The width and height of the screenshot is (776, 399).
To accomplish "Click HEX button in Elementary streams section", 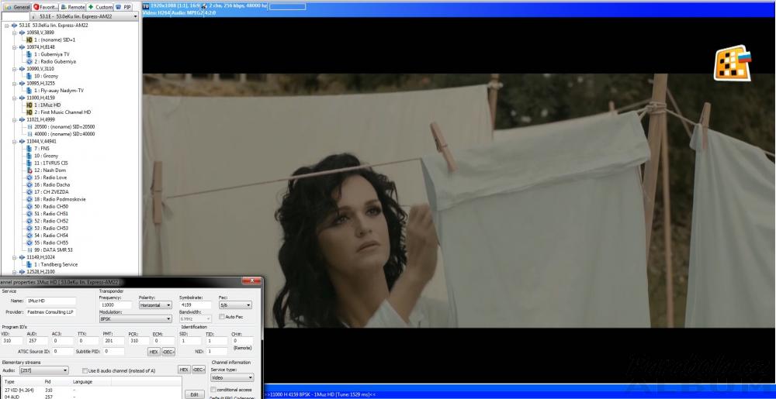I will coord(184,370).
